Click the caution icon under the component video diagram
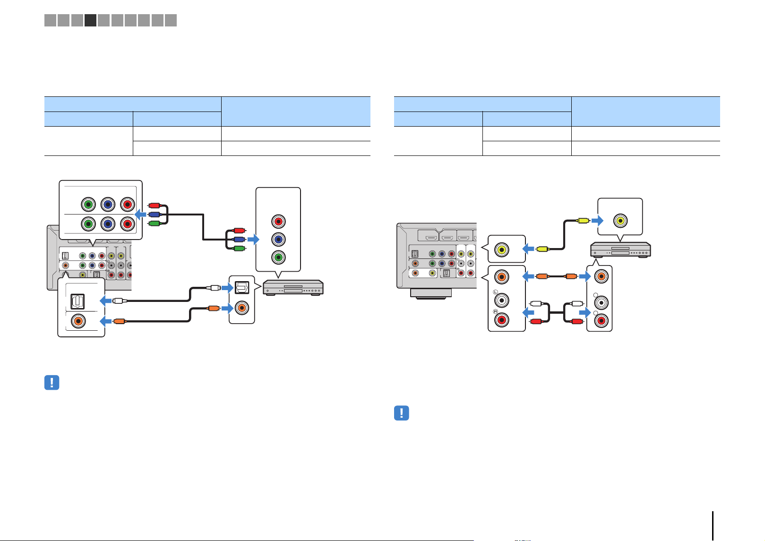The width and height of the screenshot is (765, 541). [52, 383]
